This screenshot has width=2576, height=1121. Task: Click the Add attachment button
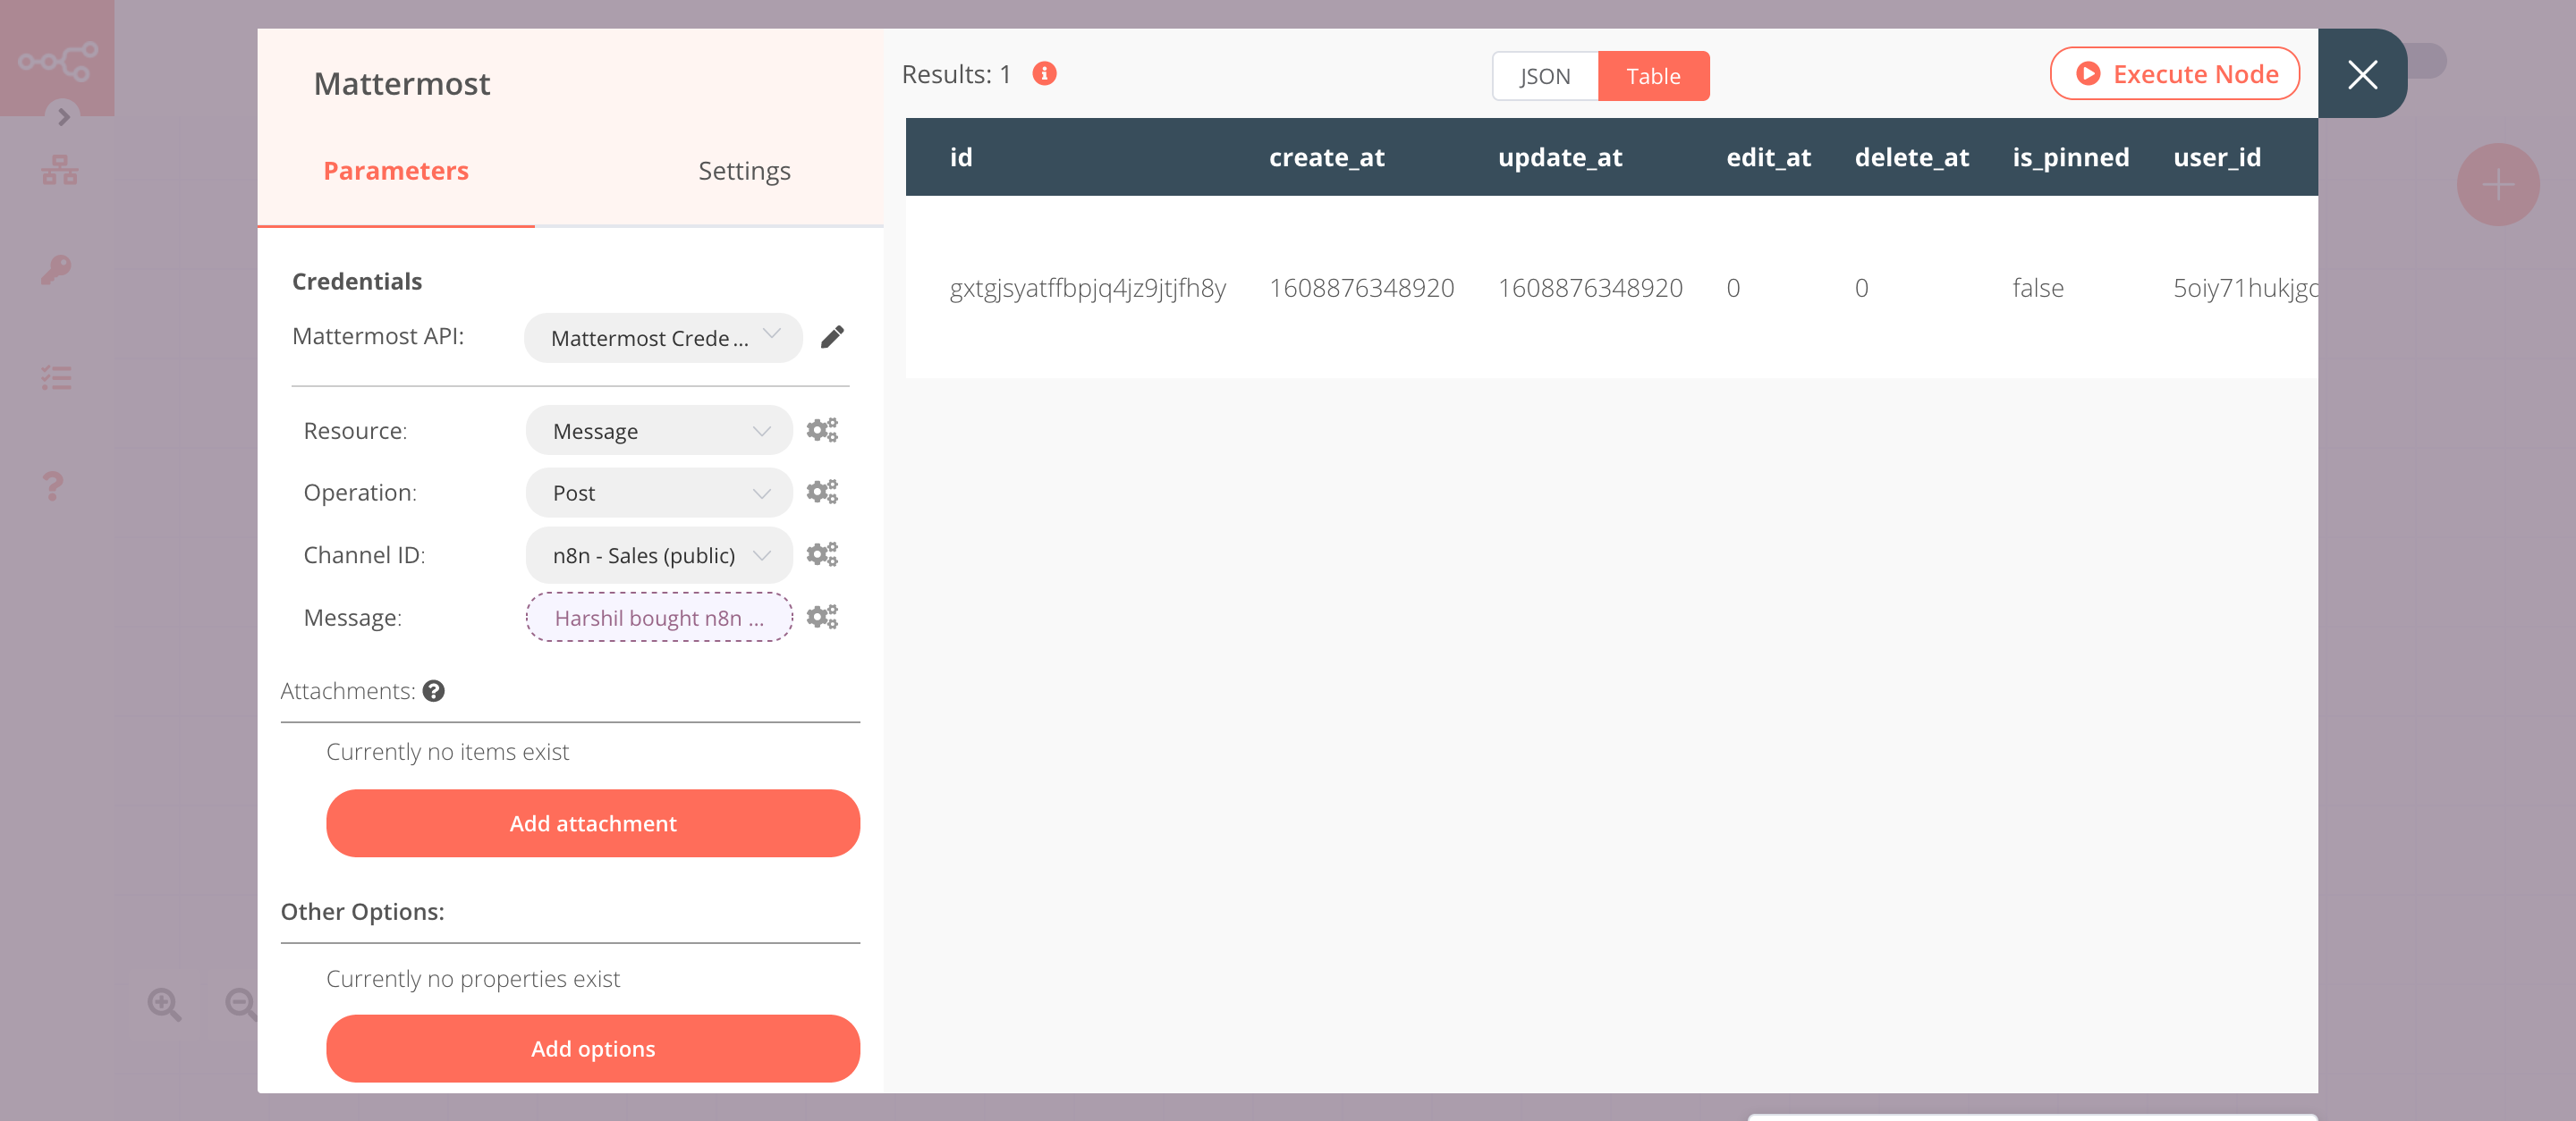pyautogui.click(x=593, y=822)
